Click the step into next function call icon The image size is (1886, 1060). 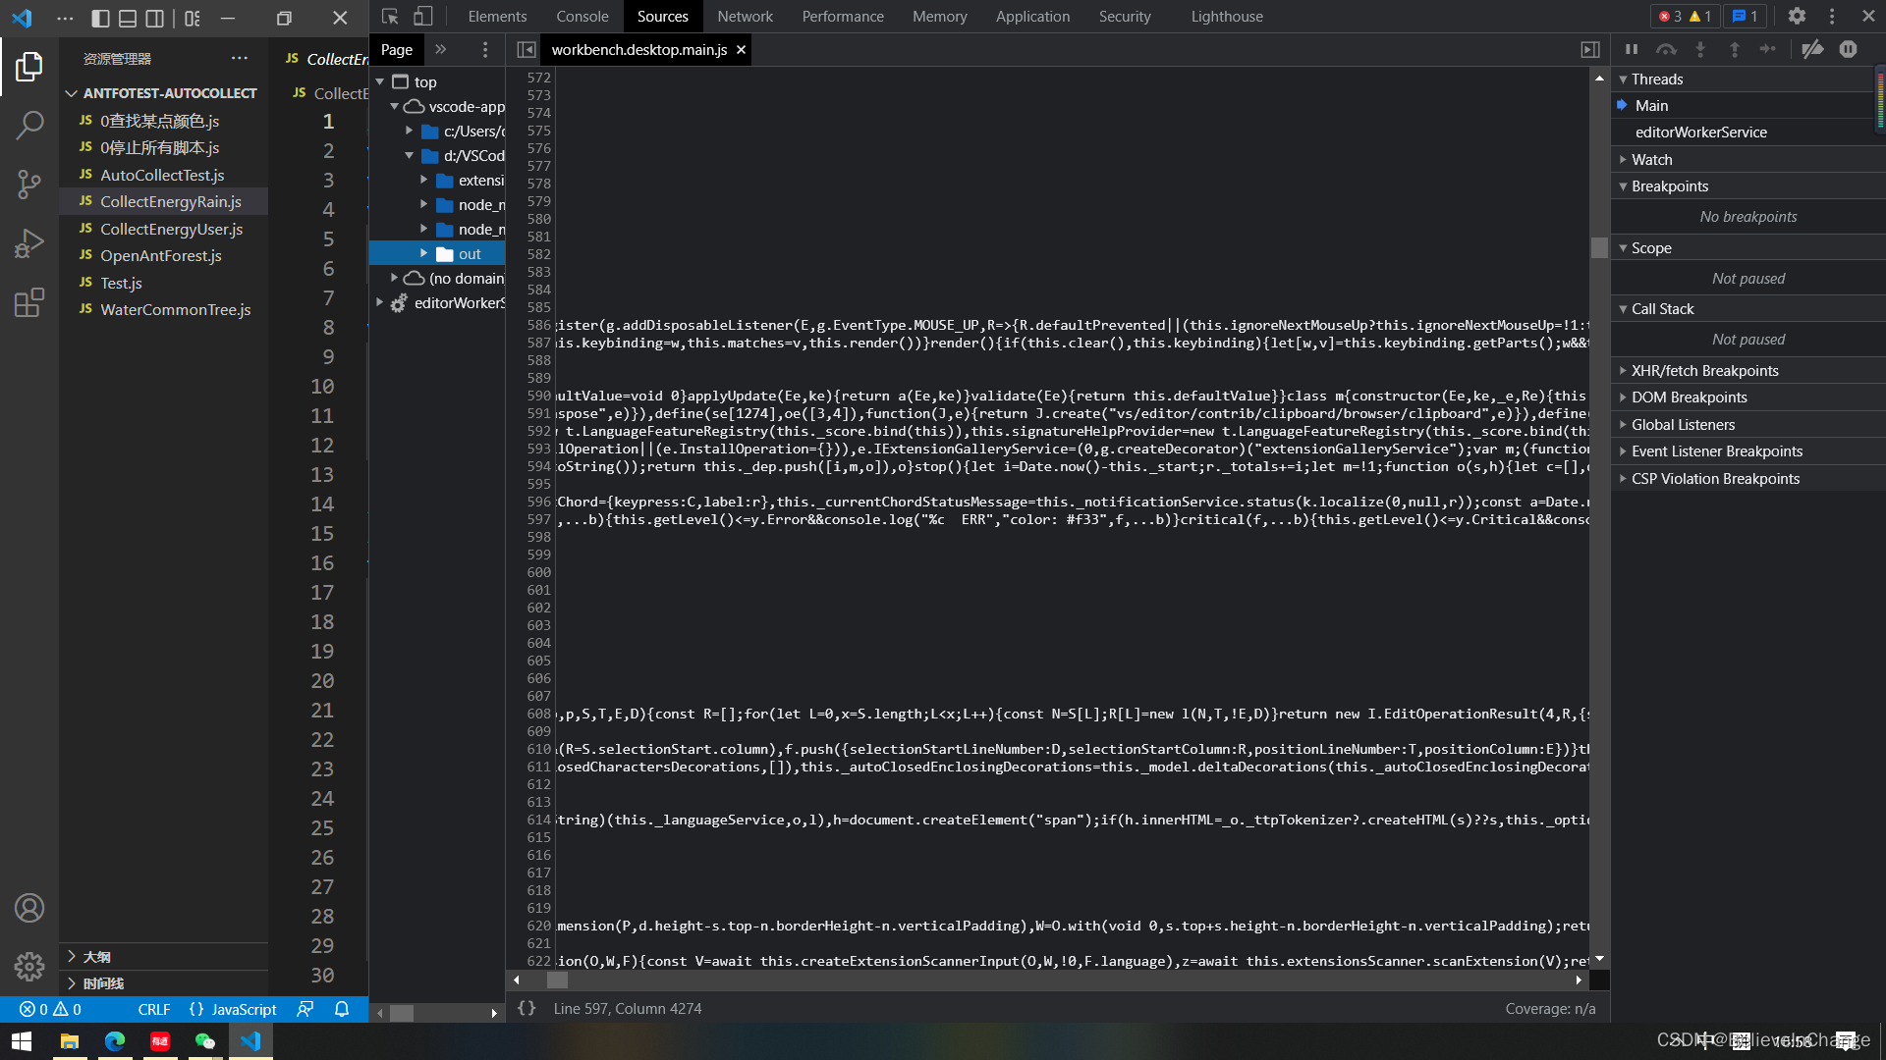[1702, 49]
